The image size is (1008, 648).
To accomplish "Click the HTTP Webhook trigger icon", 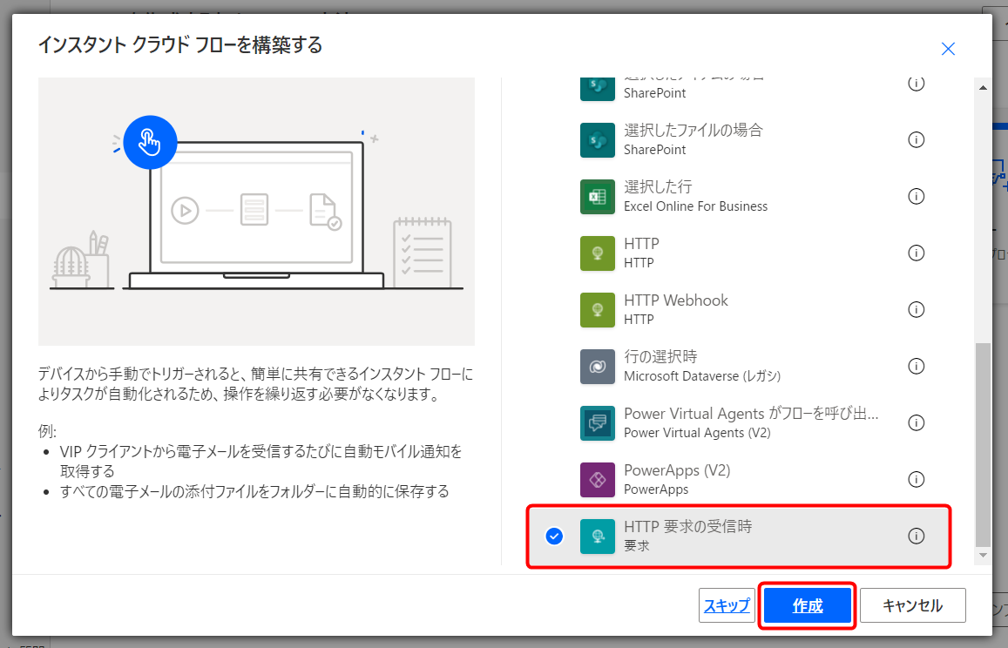I will click(x=597, y=309).
